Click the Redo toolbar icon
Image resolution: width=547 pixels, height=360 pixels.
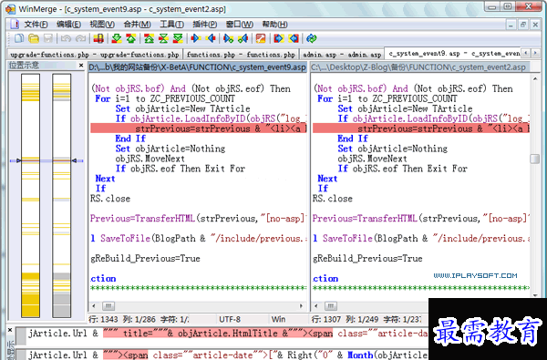pyautogui.click(x=80, y=38)
